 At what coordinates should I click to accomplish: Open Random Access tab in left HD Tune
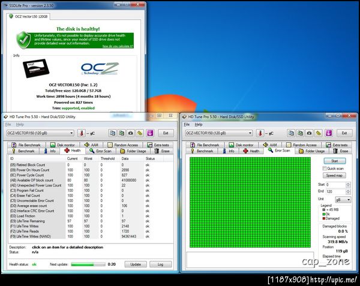point(123,145)
